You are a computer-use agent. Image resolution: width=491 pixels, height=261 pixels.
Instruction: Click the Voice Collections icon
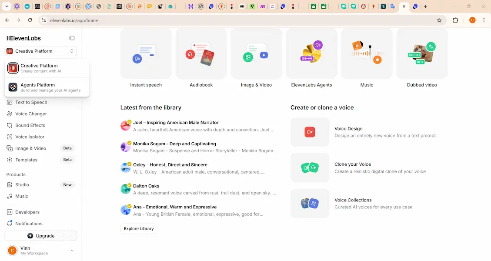tap(310, 203)
